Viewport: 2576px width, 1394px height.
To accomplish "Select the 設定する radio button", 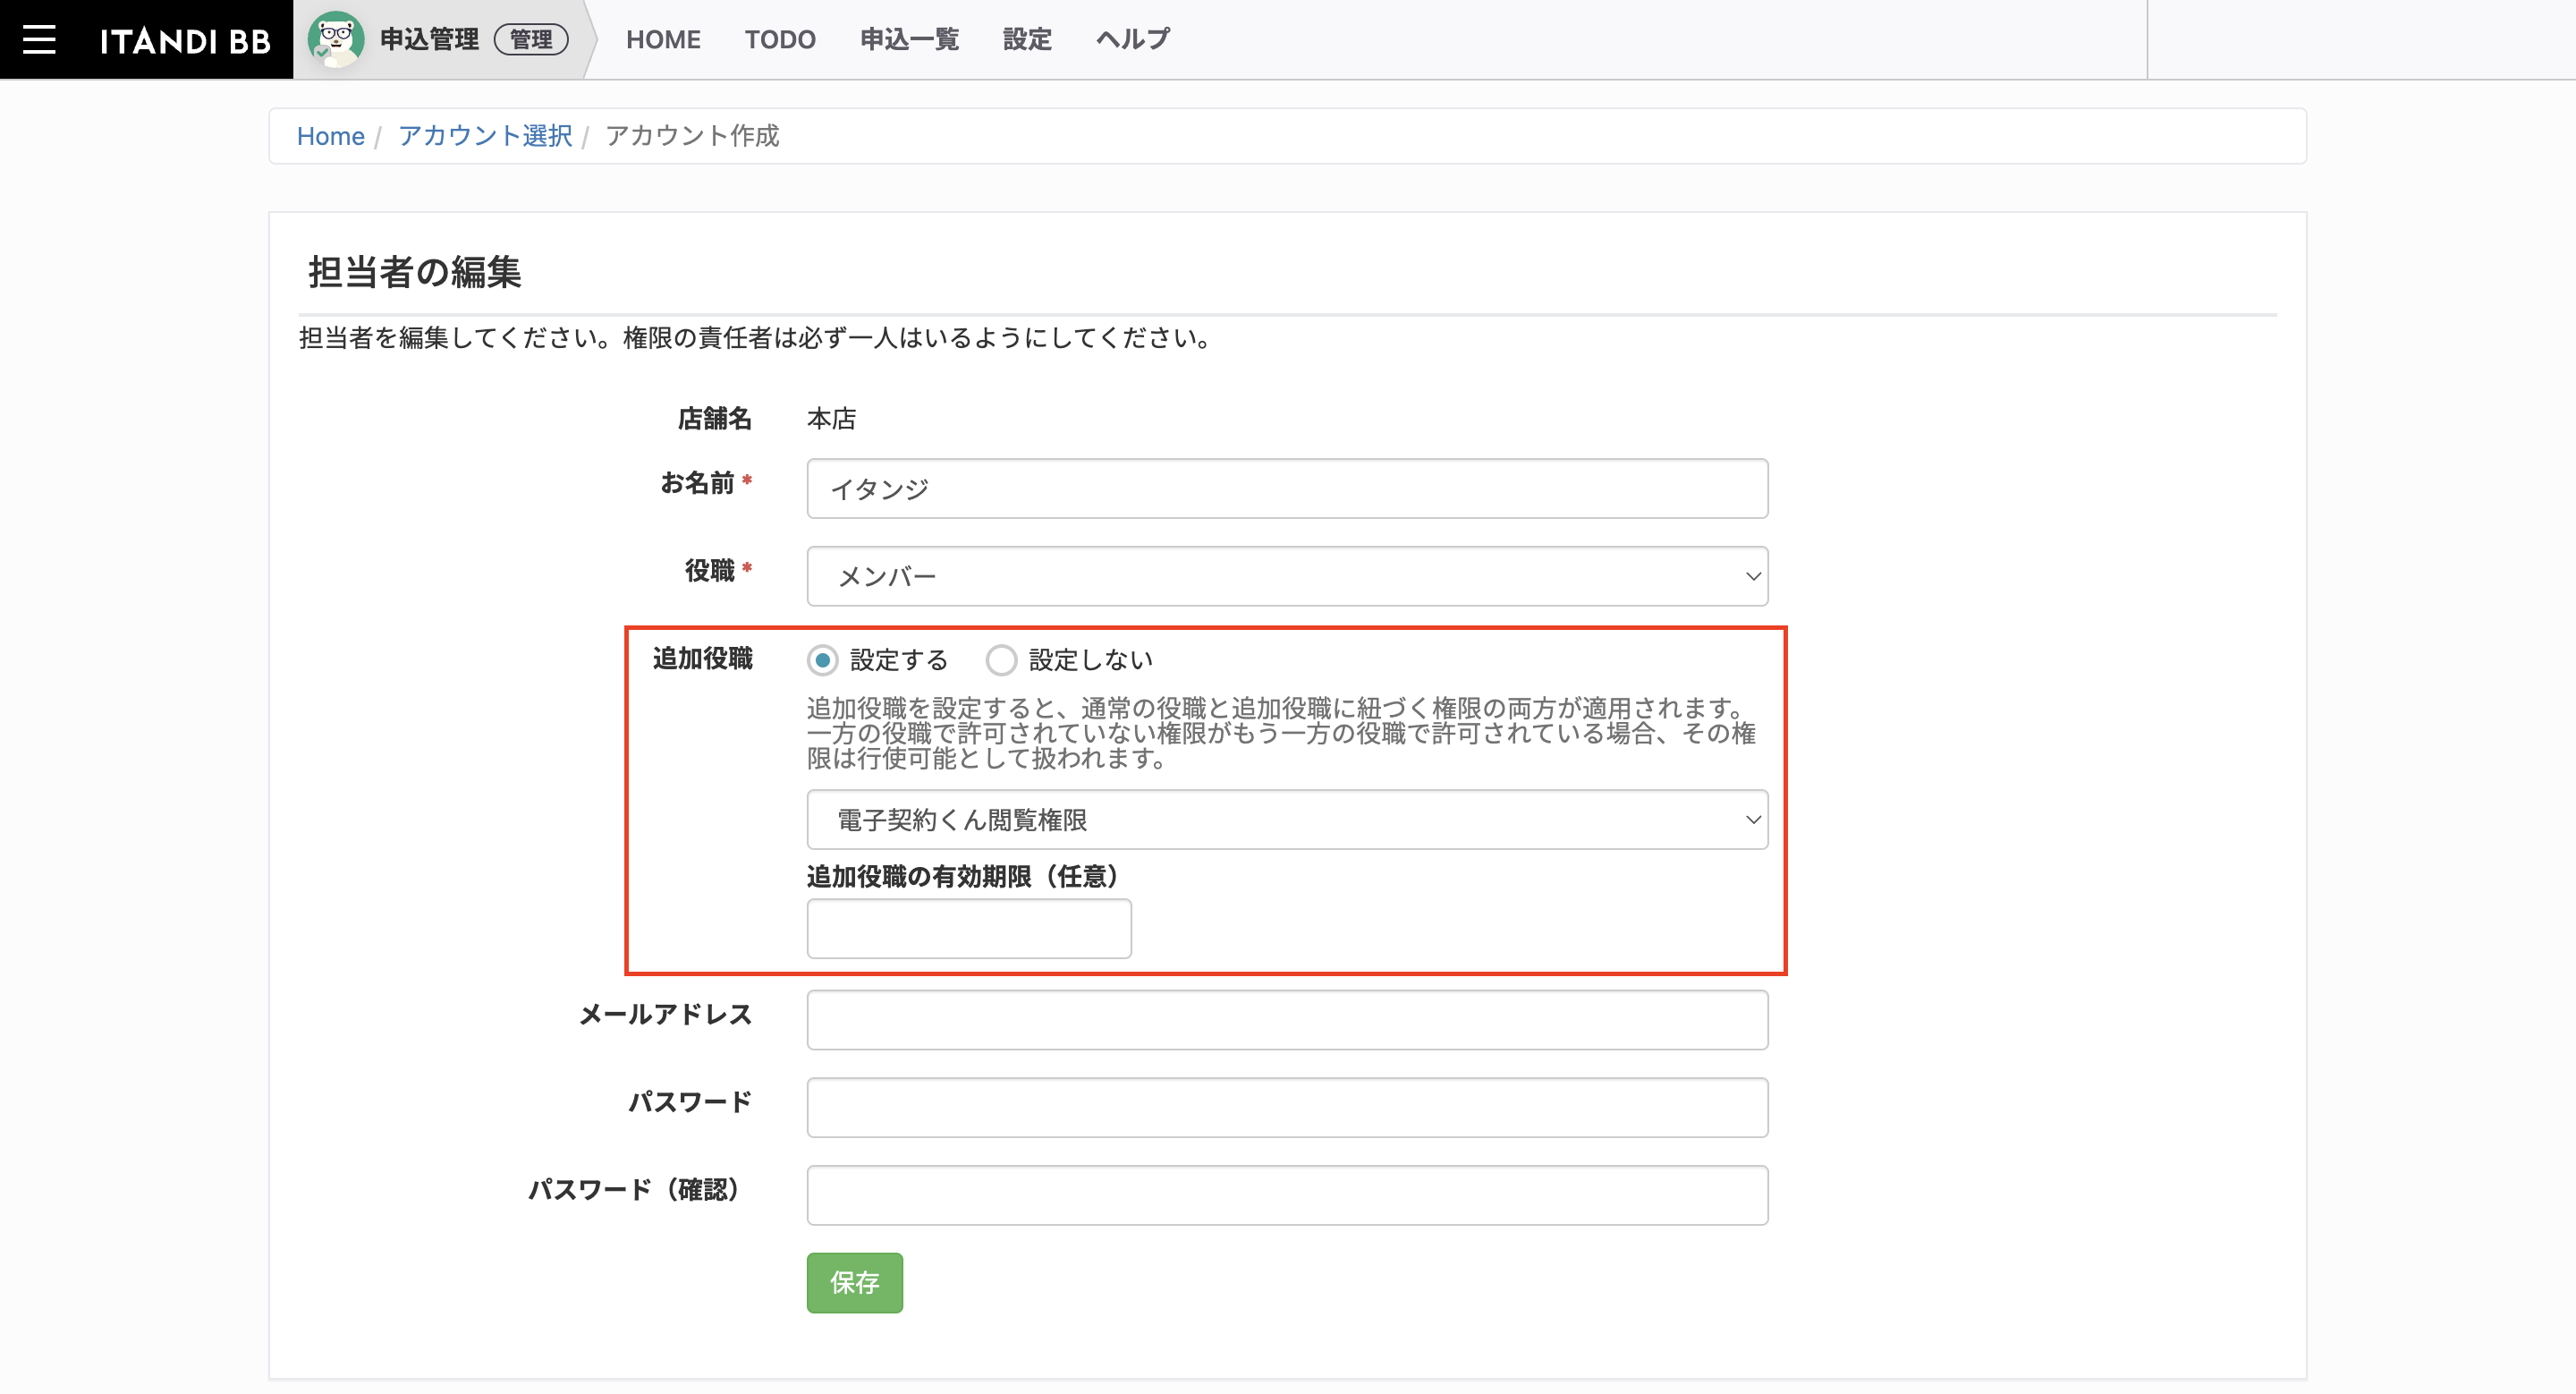I will [822, 660].
